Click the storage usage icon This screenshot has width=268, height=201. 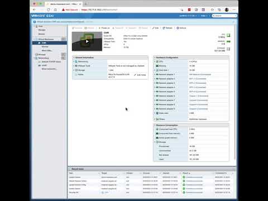pos(228,49)
